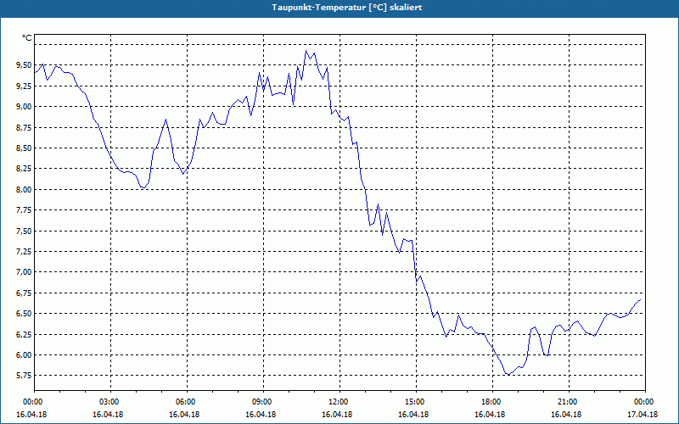Screen dimensions: 679x424
Task: Click the y-axis label '6,75'
Action: coord(24,293)
